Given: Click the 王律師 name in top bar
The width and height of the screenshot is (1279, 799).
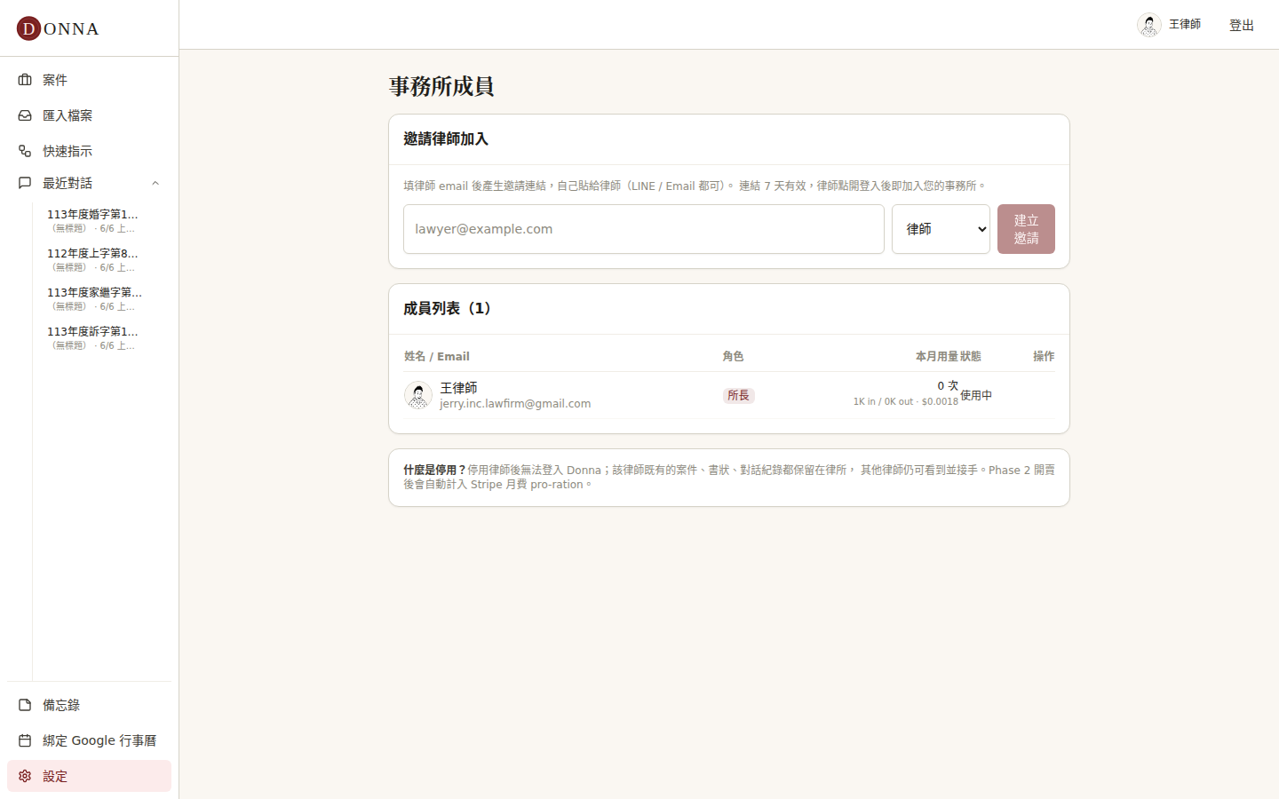Looking at the screenshot, I should [1185, 25].
